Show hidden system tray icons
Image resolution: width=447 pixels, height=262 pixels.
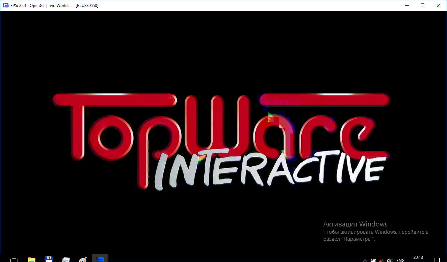click(x=365, y=260)
